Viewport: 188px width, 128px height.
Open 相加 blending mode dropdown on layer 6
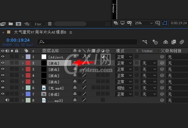(x=124, y=88)
